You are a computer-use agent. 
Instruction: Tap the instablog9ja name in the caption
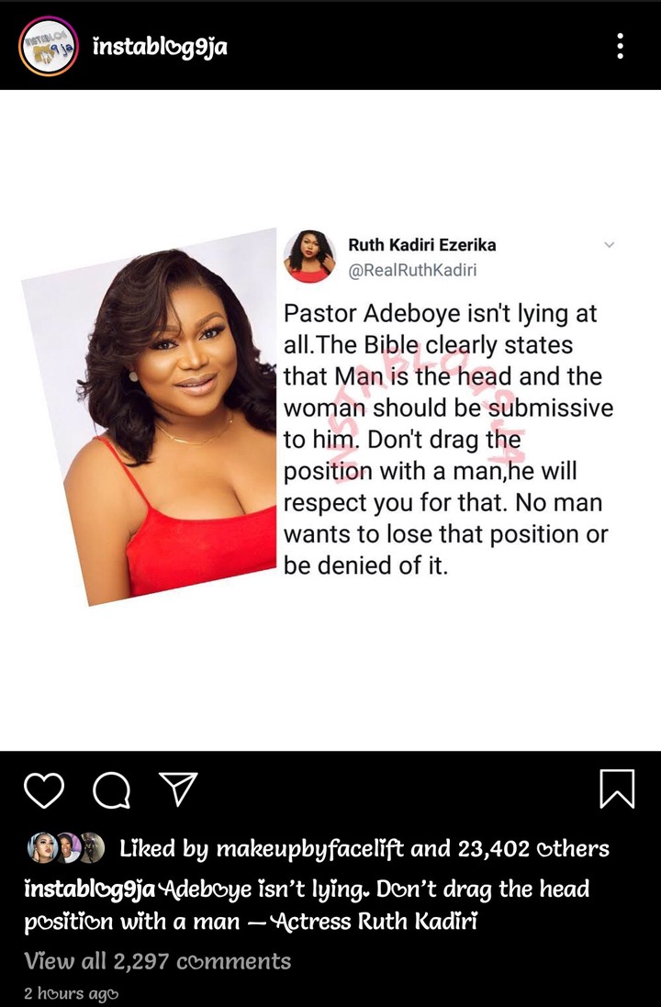[x=90, y=890]
